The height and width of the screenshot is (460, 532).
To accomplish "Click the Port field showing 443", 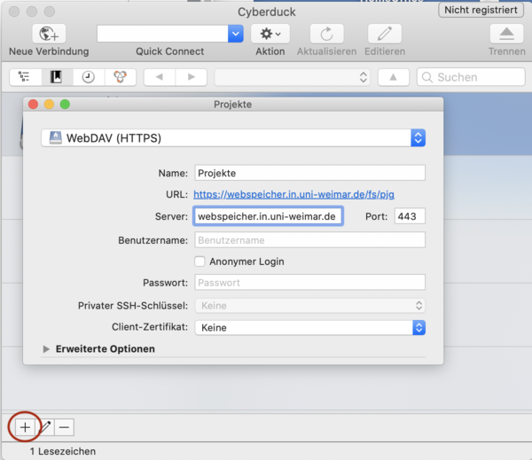I will pyautogui.click(x=410, y=216).
